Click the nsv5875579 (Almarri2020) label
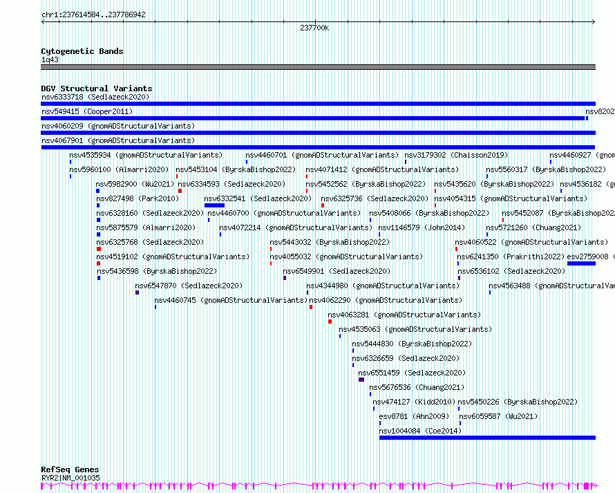Screen dimensions: 615x493 (x=146, y=227)
